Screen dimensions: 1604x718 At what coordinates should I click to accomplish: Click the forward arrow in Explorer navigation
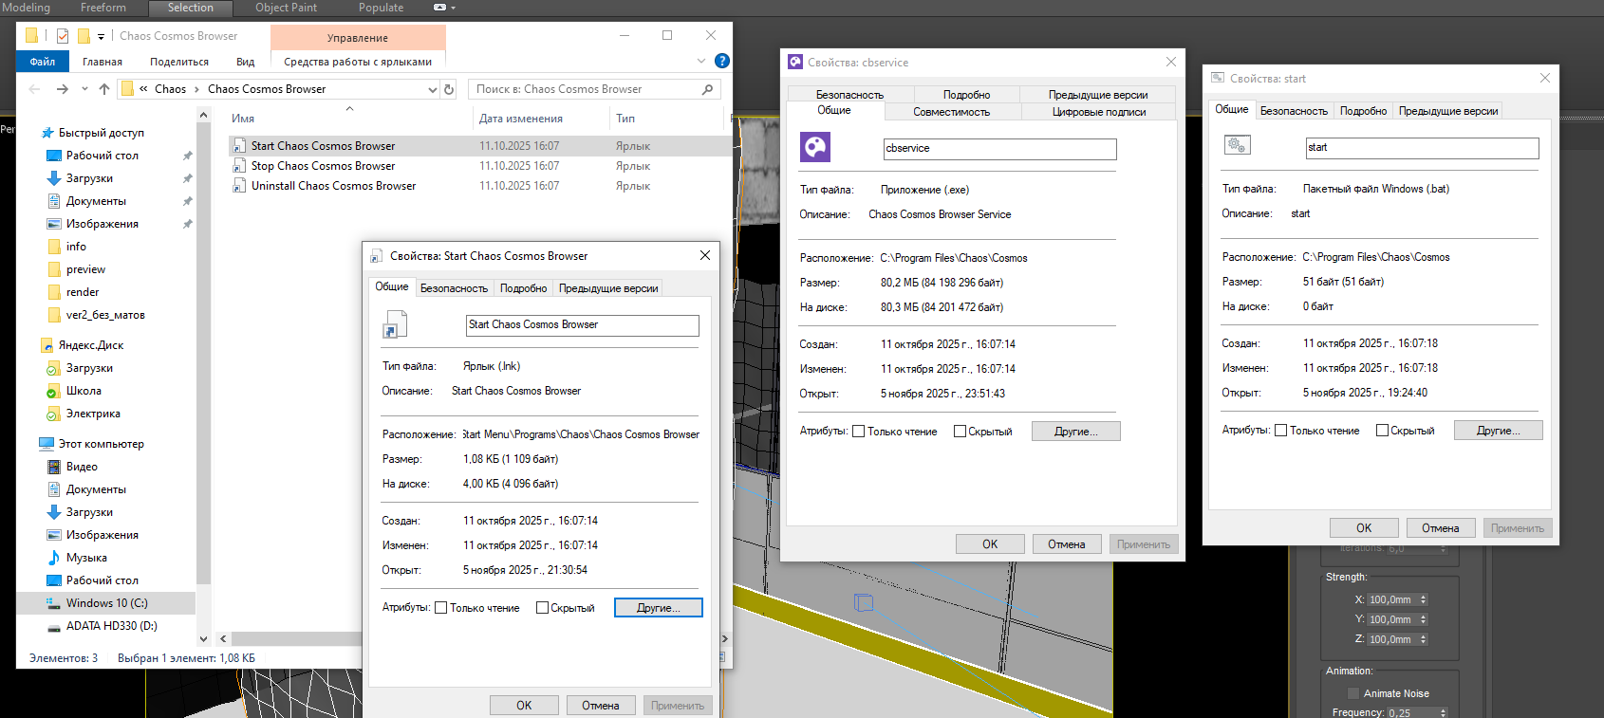[x=62, y=89]
